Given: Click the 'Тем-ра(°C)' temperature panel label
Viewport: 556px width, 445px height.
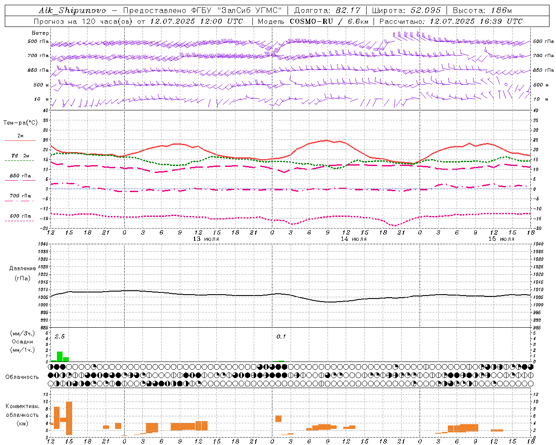Looking at the screenshot, I should tap(20, 123).
